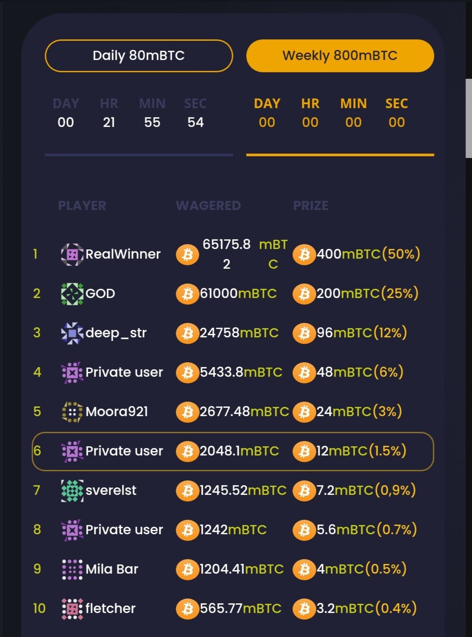Click sverelst's teal avatar icon
The image size is (472, 637).
pos(72,490)
